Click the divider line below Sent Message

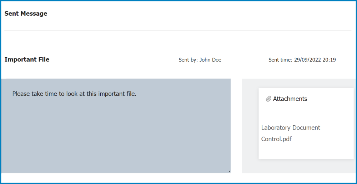178,31
